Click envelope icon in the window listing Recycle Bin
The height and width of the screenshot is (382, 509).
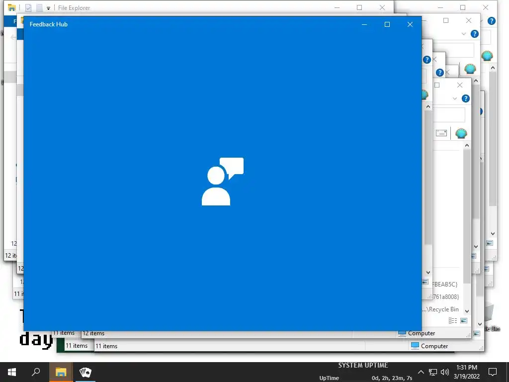click(x=441, y=133)
